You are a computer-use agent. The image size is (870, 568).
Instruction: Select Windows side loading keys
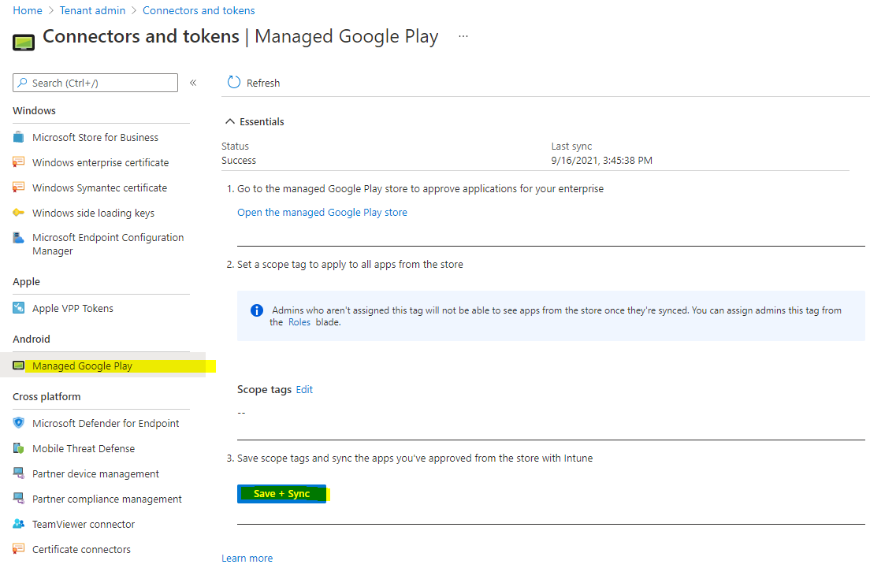click(93, 213)
